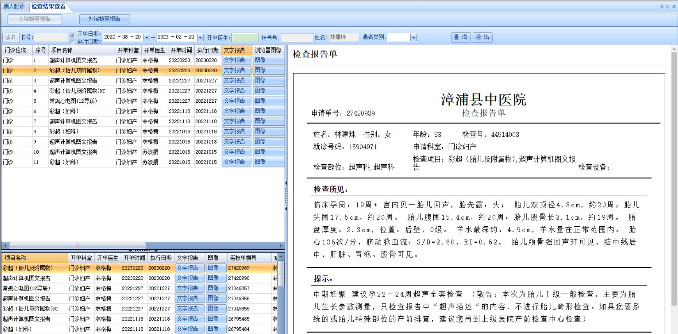The height and width of the screenshot is (334, 678).
Task: Click the horizontal scrollbar's left arrow
Action: (x=5, y=245)
